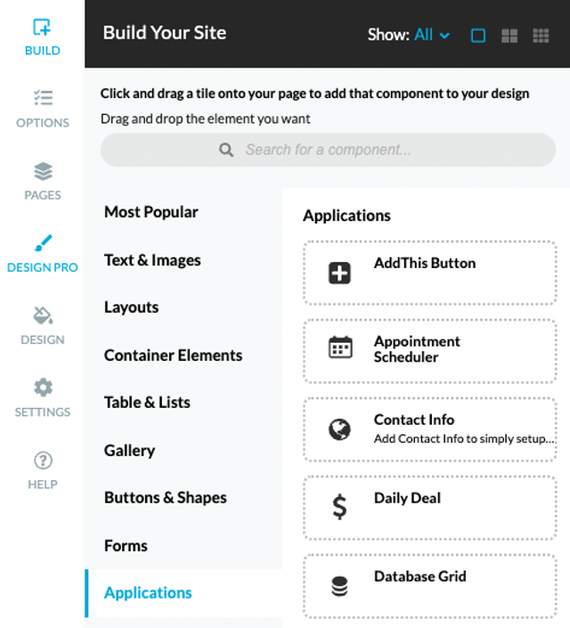Viewport: 570px width, 628px height.
Task: Open the Options checklist icon
Action: point(43,98)
